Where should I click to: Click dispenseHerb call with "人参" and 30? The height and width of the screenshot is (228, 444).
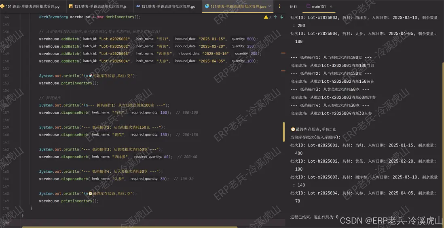click(x=104, y=178)
